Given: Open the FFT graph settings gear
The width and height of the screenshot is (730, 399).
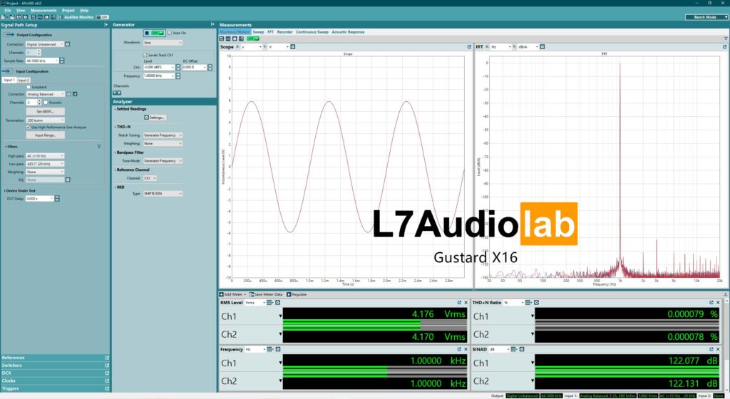Looking at the screenshot, I should pyautogui.click(x=543, y=47).
